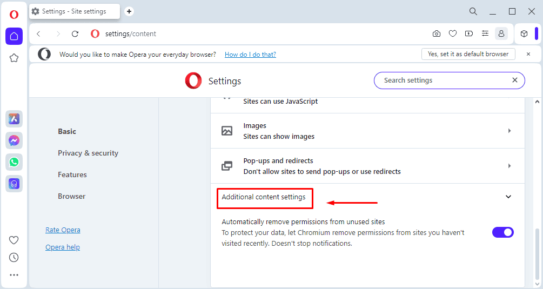Click Yes, set it as default browser

(468, 54)
